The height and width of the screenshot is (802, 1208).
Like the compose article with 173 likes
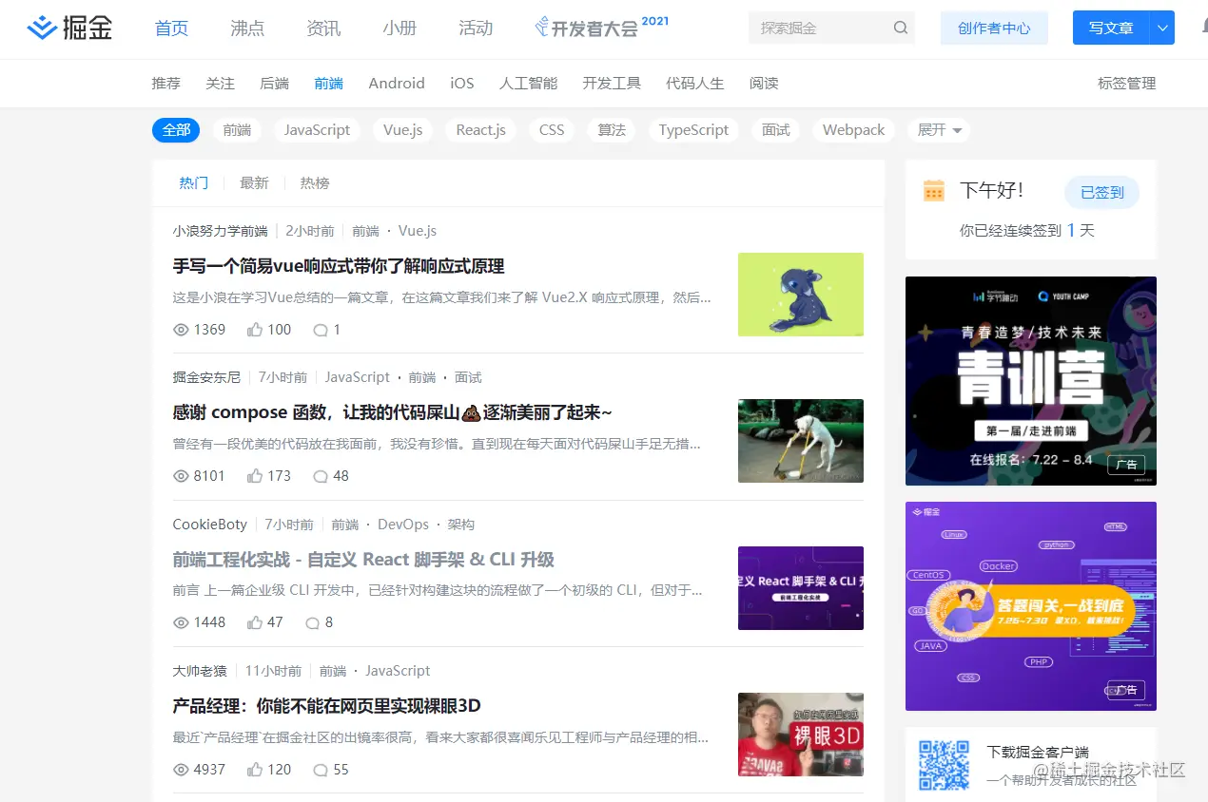(x=255, y=476)
